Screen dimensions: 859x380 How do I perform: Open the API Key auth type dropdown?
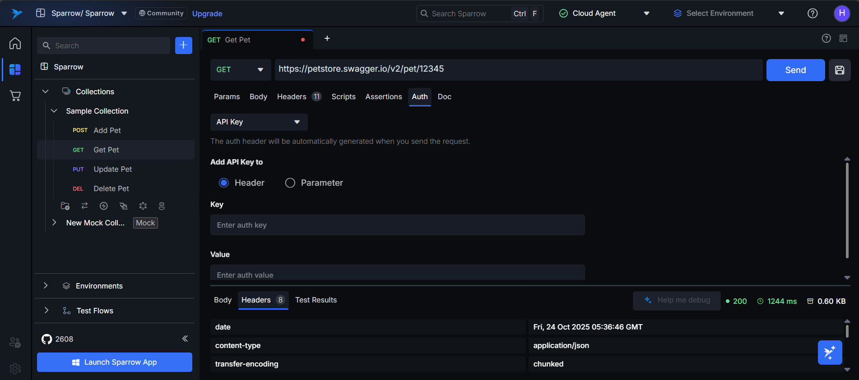[259, 122]
